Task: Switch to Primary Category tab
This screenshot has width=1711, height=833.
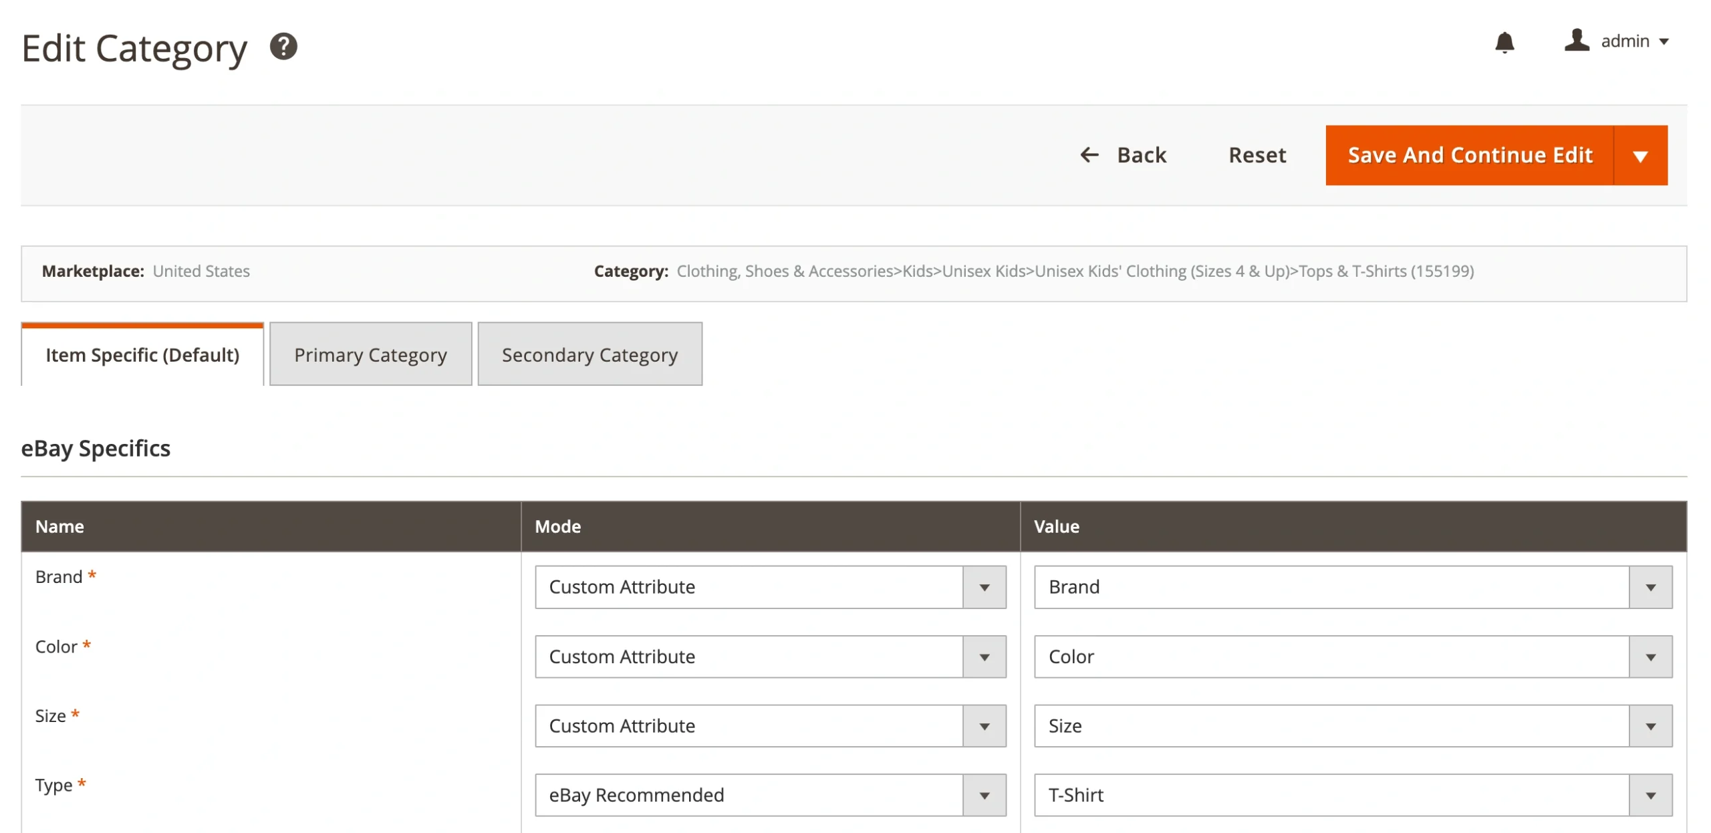Action: (x=370, y=355)
